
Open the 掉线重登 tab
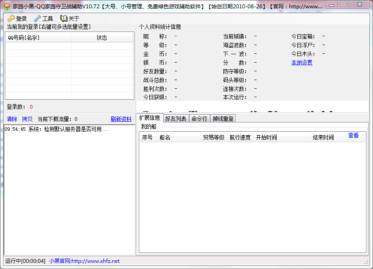(x=222, y=118)
